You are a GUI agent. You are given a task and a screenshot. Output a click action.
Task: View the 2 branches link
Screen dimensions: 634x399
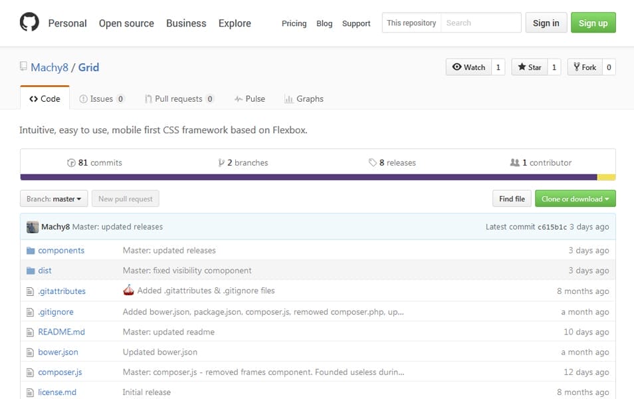click(243, 163)
